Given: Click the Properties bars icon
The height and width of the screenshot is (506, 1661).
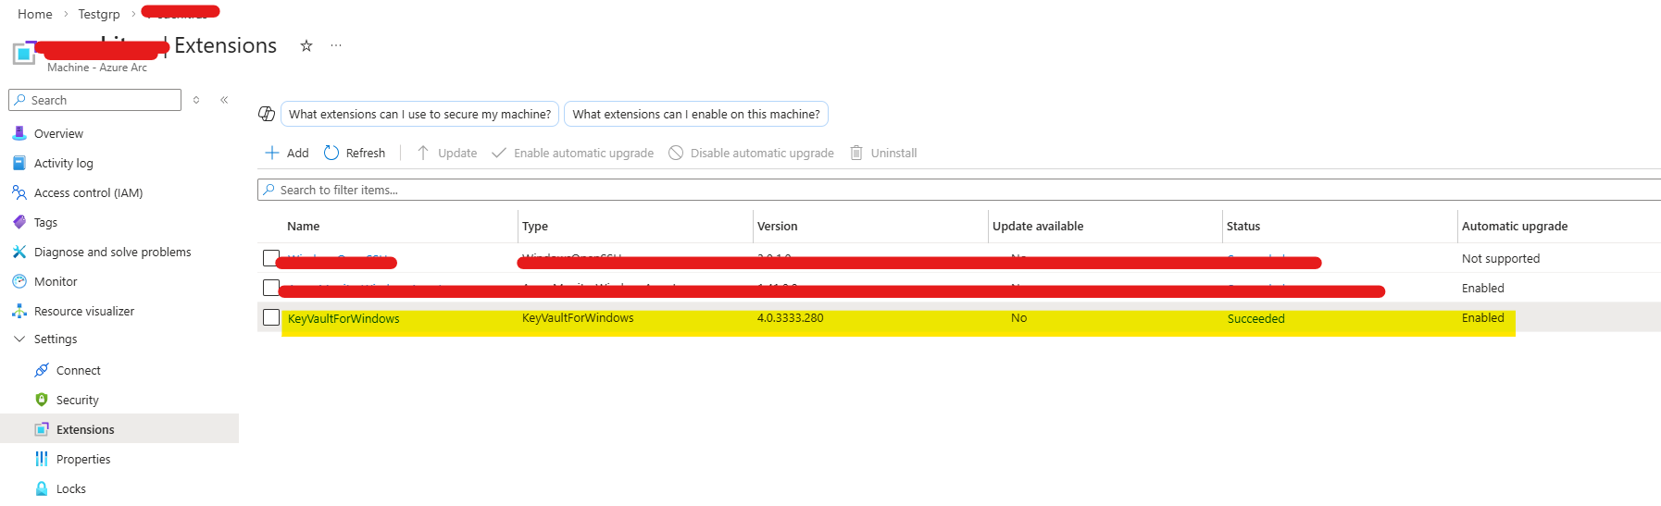Looking at the screenshot, I should (x=42, y=459).
